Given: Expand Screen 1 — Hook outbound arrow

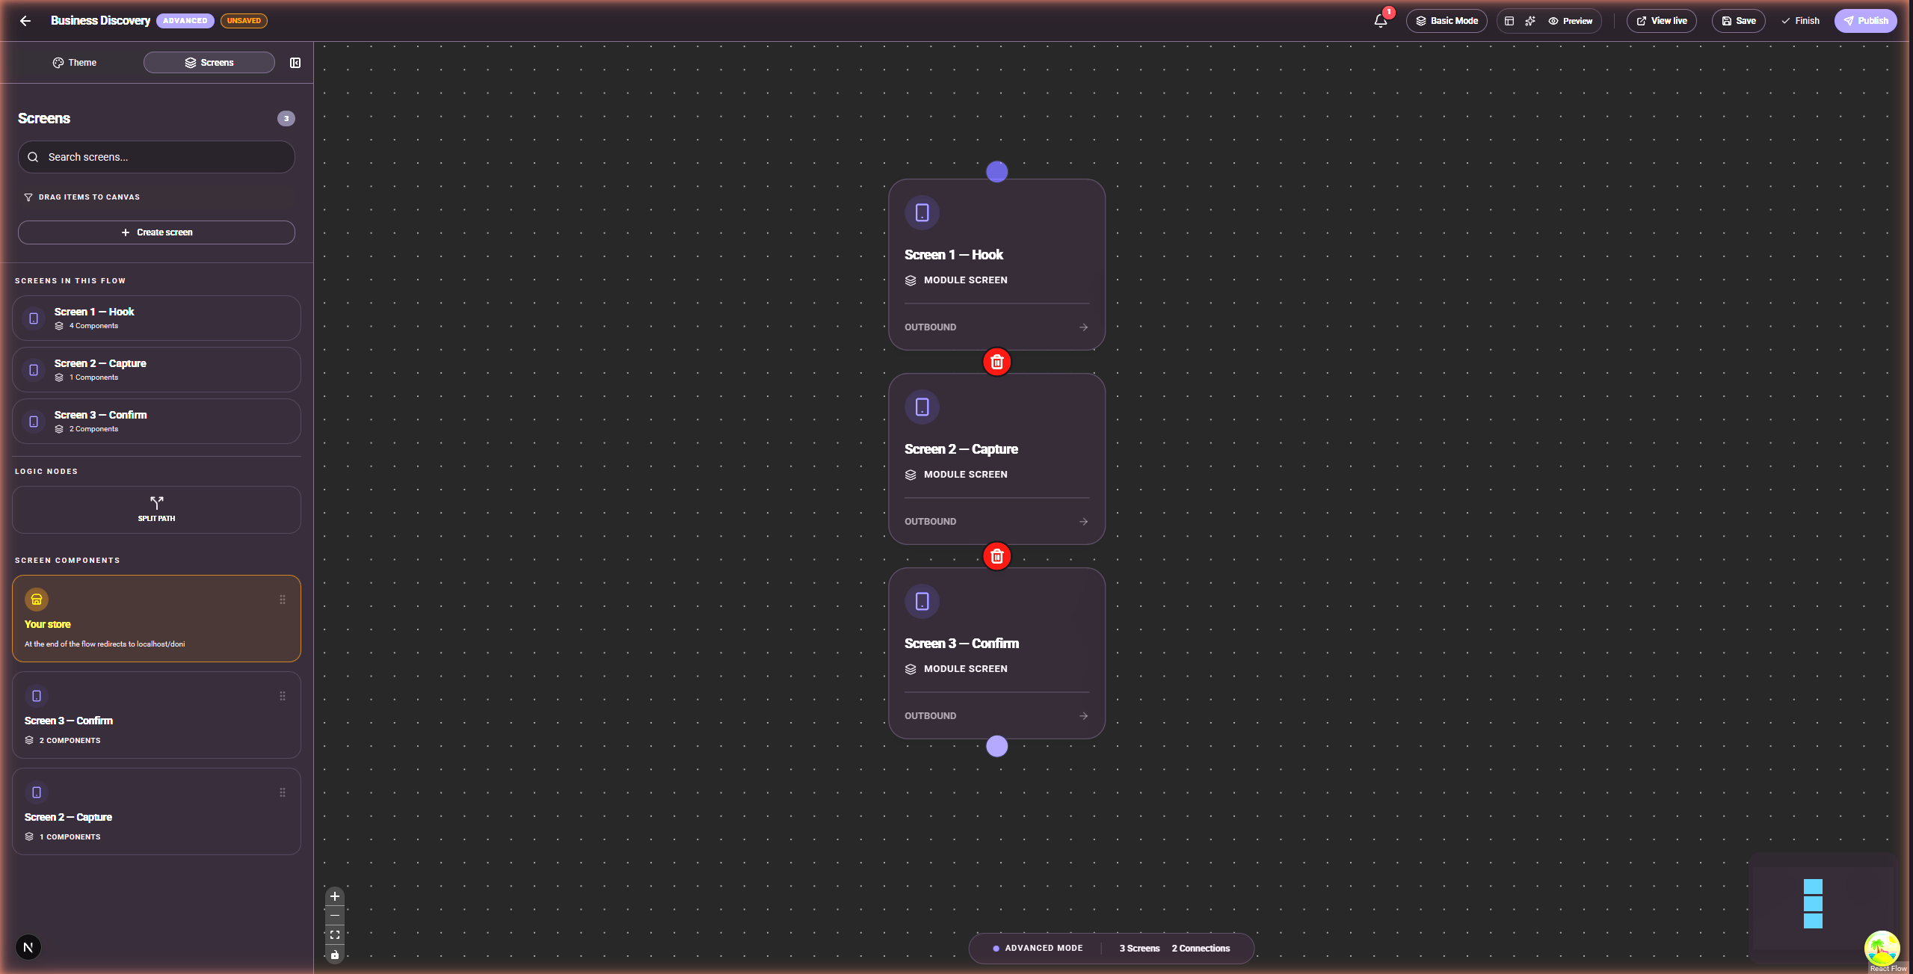Looking at the screenshot, I should 1083,327.
